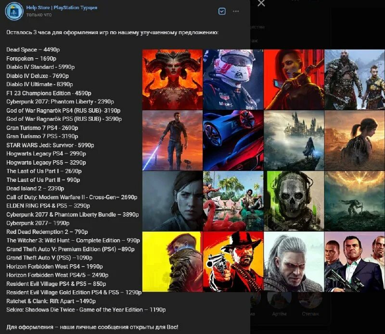Click the 'Для оформления' closing sentence
The width and height of the screenshot is (385, 334).
[92, 327]
